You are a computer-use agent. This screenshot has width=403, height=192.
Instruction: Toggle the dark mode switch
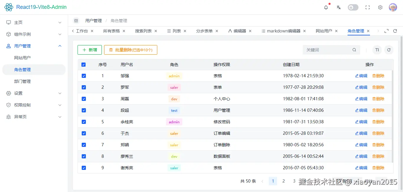click(353, 7)
